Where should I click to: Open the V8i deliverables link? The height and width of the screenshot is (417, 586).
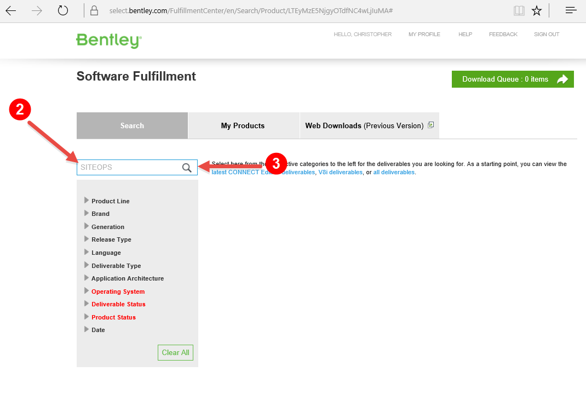(x=341, y=172)
